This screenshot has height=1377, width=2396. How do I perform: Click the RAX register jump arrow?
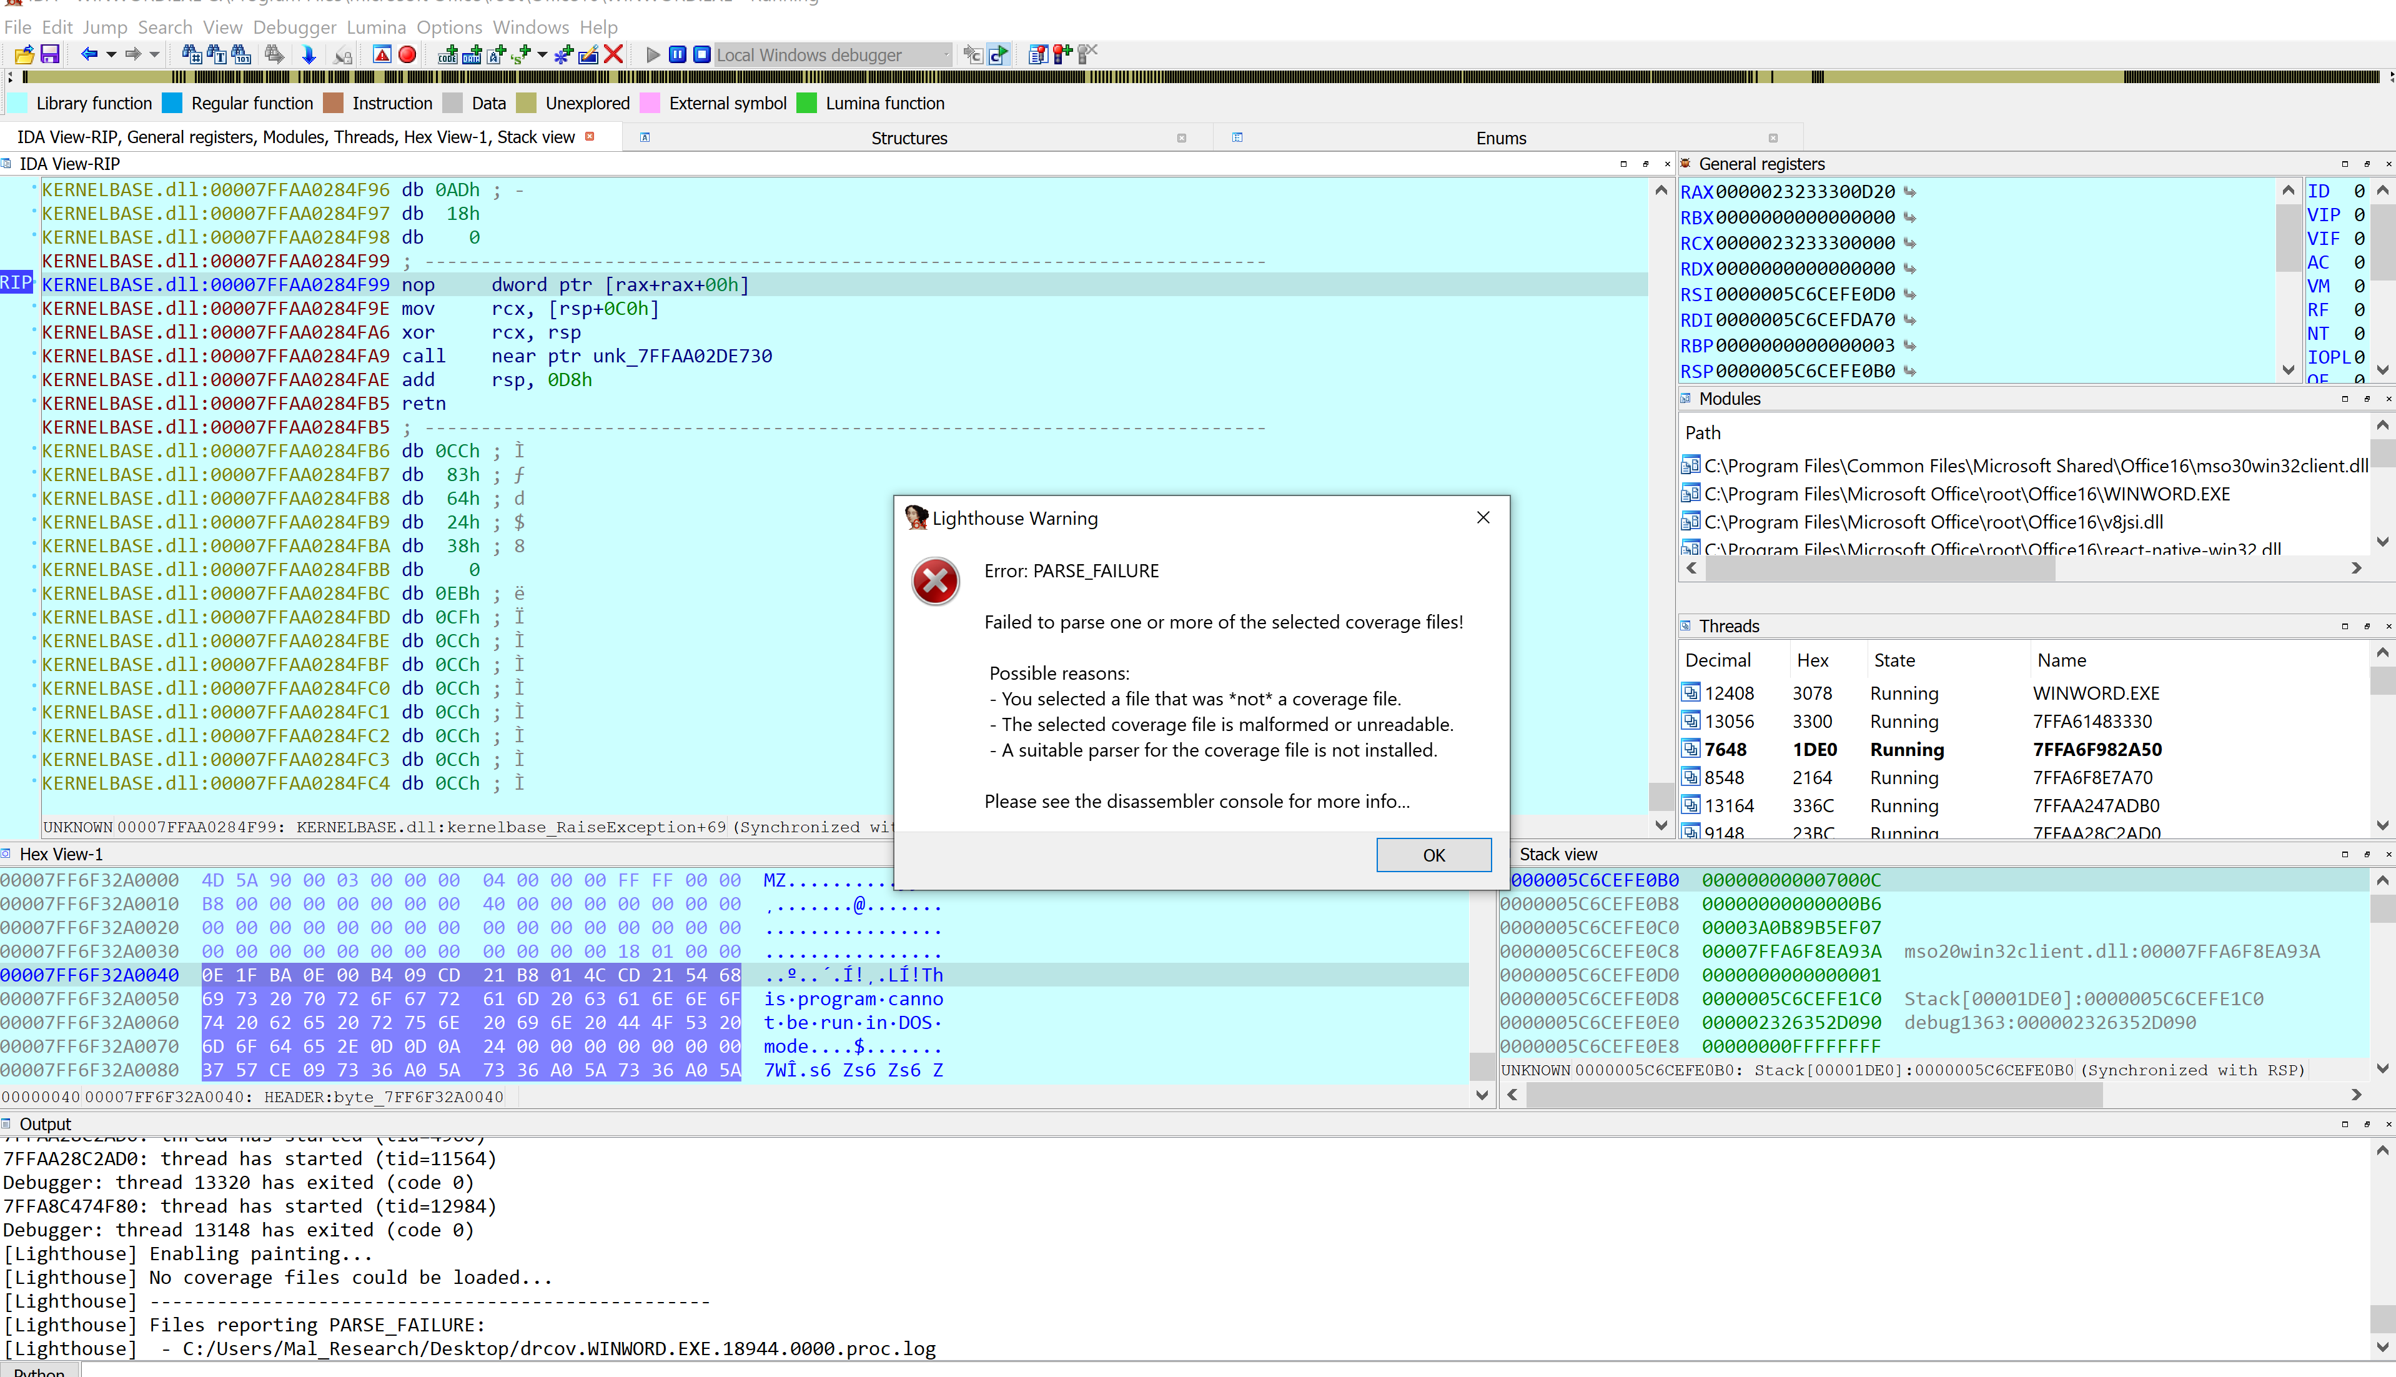[1910, 192]
